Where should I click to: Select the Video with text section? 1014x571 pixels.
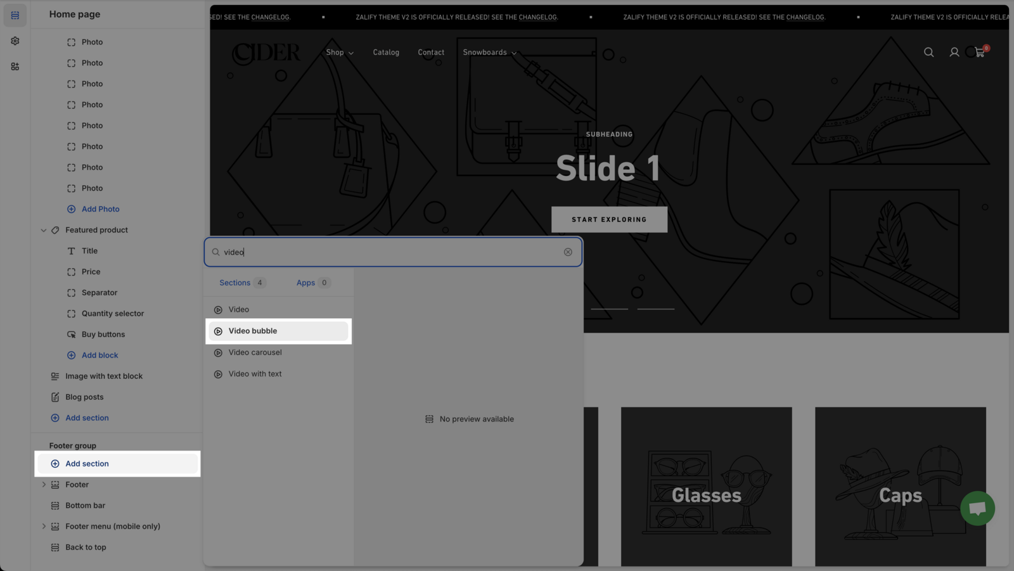(255, 374)
